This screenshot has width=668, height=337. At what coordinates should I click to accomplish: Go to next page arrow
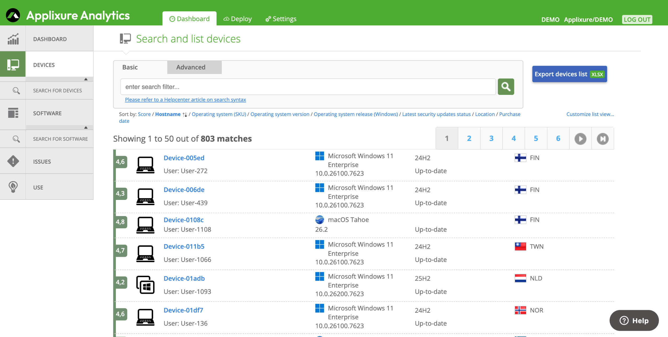(580, 138)
